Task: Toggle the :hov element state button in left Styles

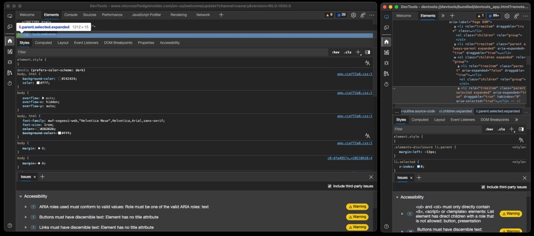Action: tap(335, 52)
